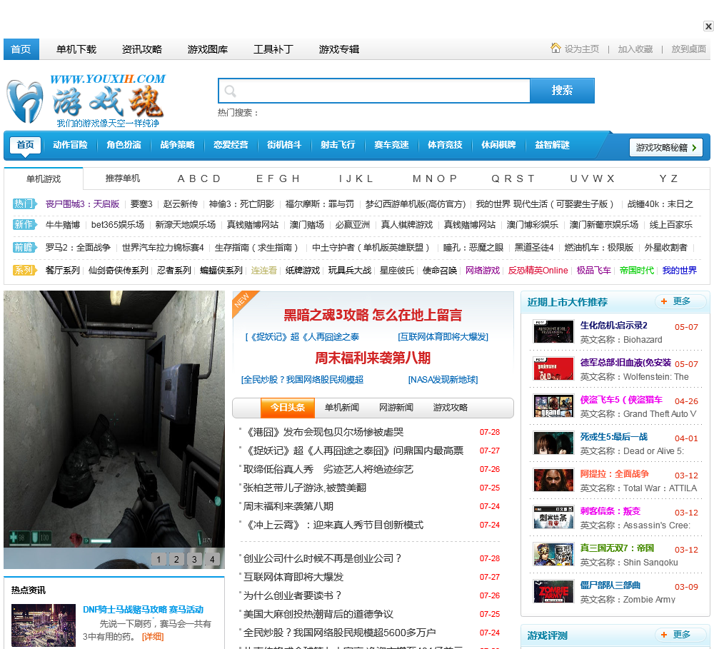Click the magnifier icon in search box

point(230,91)
